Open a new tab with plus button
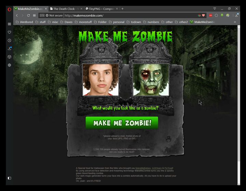This screenshot has height=191, width=246. tap(122, 9)
